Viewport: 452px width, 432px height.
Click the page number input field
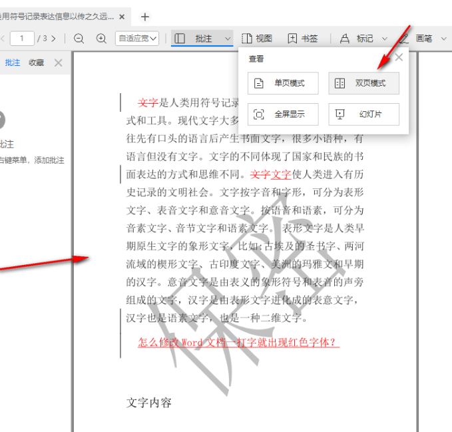[x=22, y=39]
